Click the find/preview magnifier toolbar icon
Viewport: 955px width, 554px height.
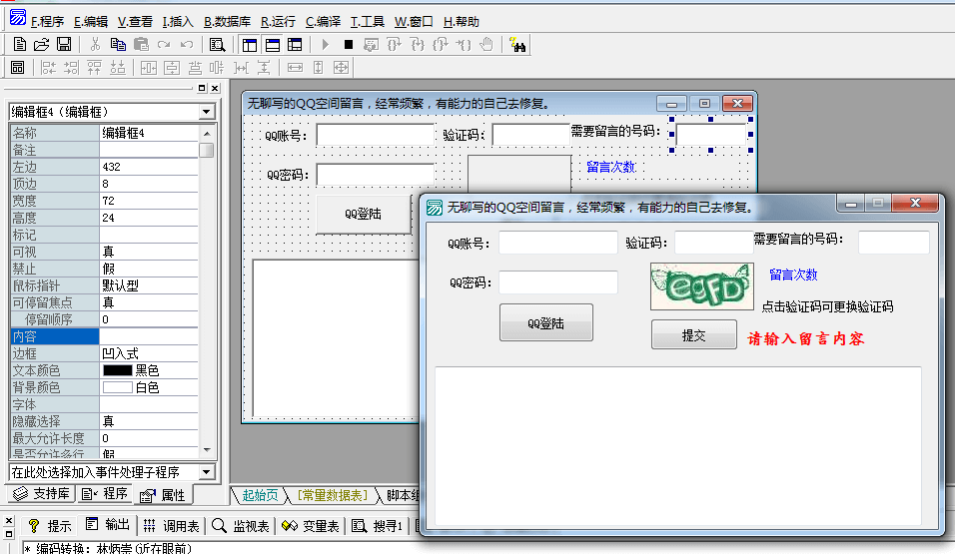click(217, 44)
